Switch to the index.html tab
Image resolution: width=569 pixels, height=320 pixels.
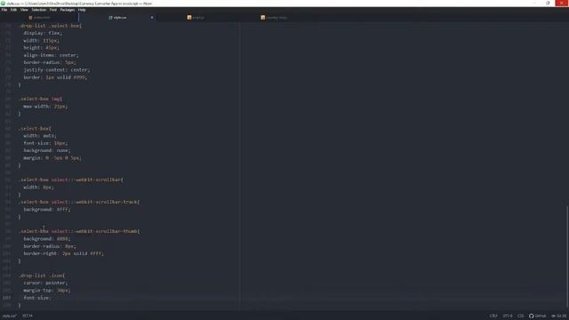point(39,18)
